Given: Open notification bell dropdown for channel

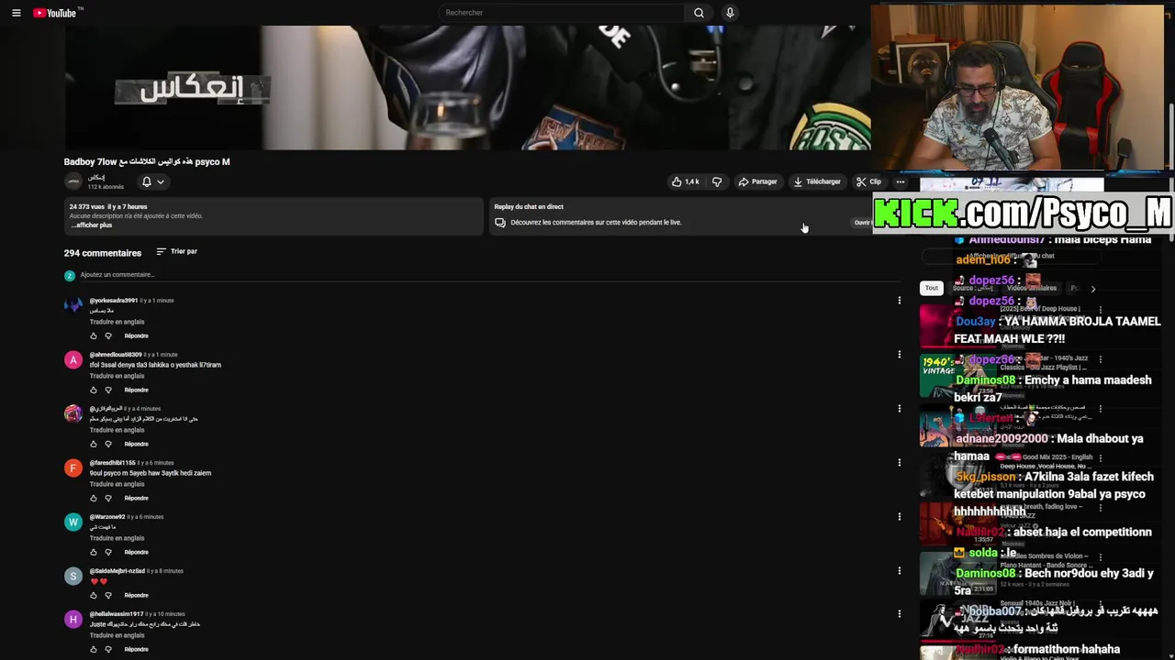Looking at the screenshot, I should click(x=152, y=181).
